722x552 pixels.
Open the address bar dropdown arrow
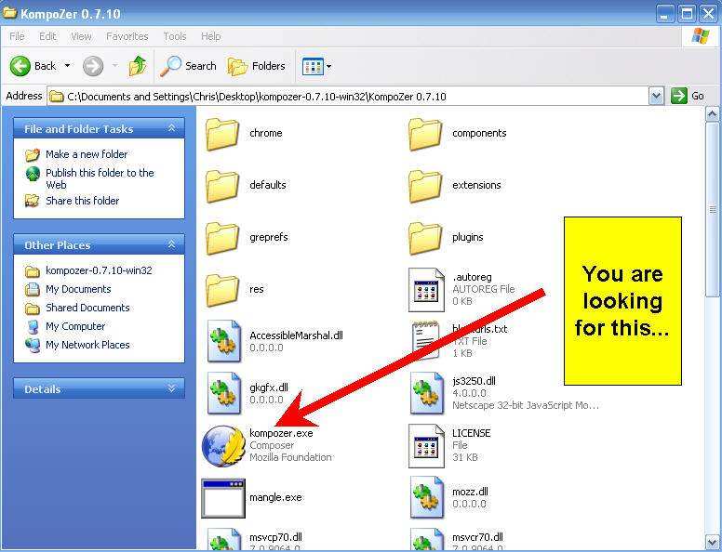point(656,96)
